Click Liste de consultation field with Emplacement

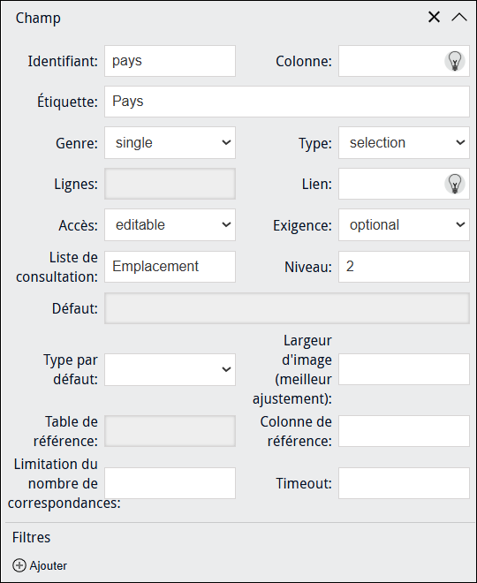pyautogui.click(x=170, y=267)
